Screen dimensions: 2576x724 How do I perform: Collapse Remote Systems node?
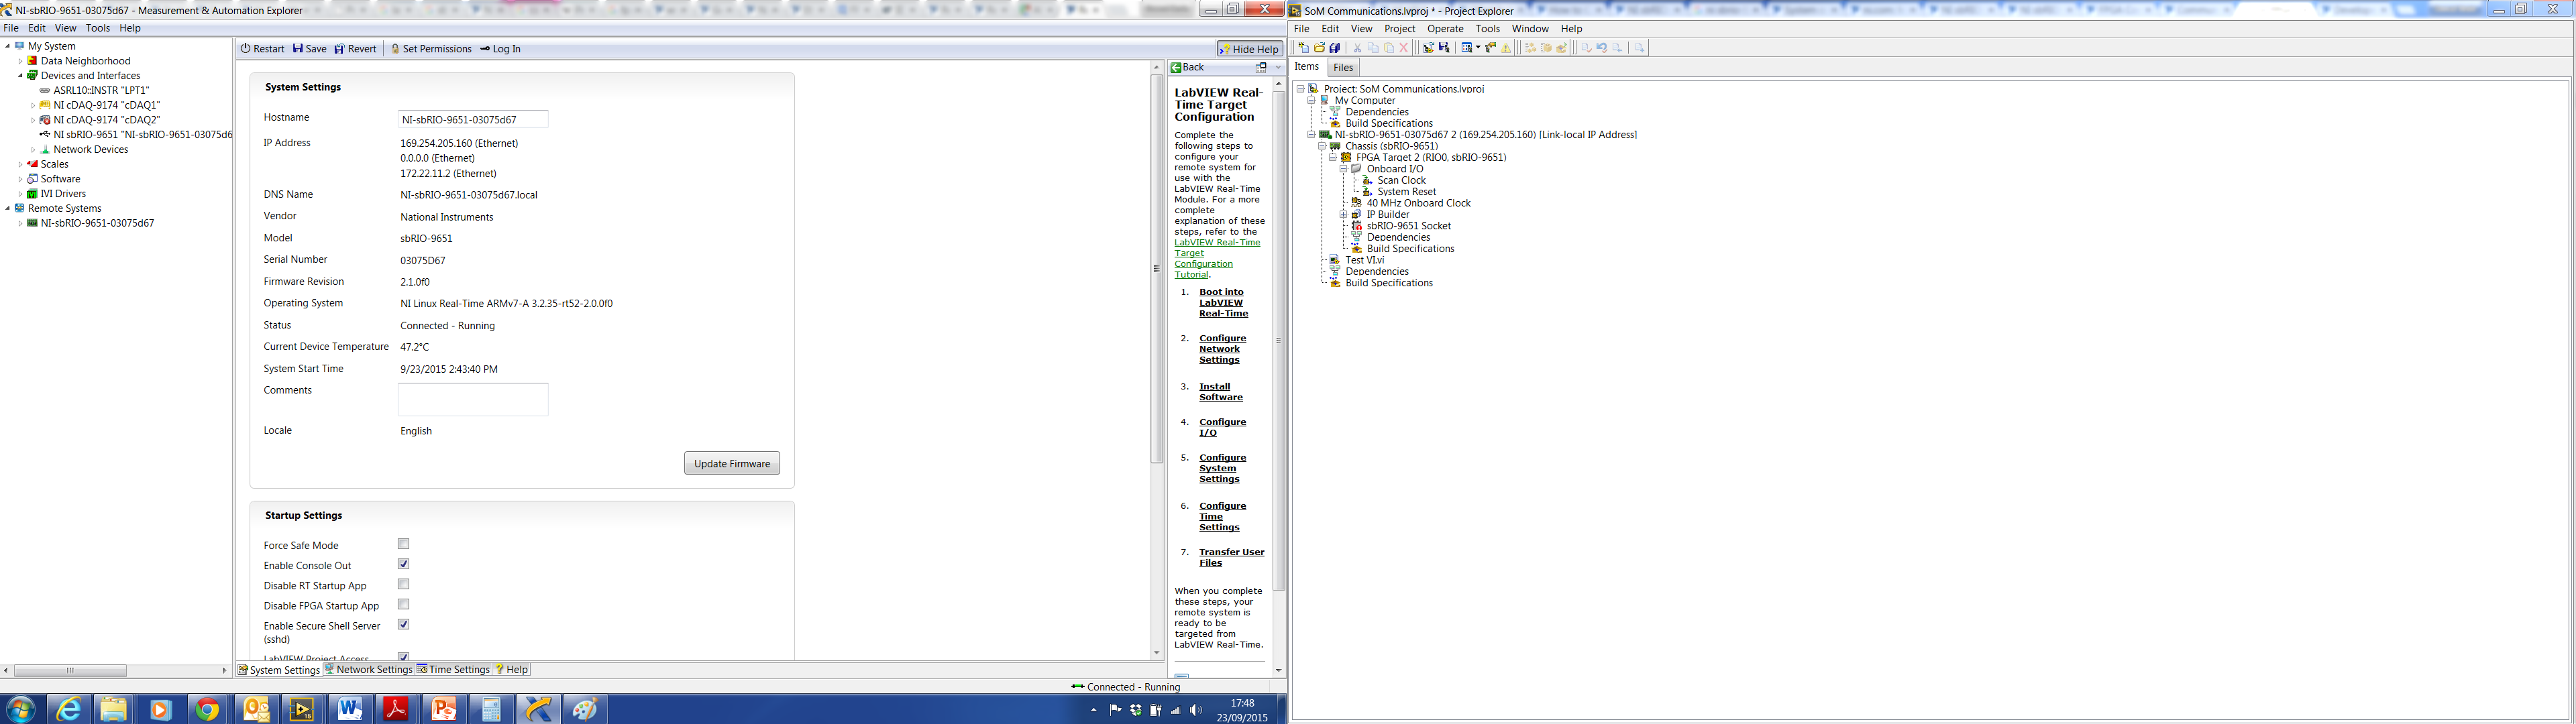point(8,208)
